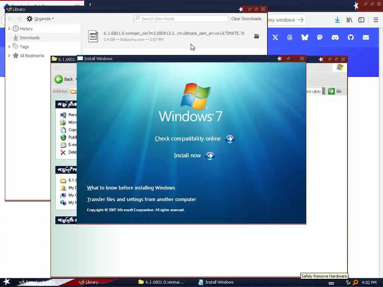Click the Go button in Explorer address bar

[335, 91]
